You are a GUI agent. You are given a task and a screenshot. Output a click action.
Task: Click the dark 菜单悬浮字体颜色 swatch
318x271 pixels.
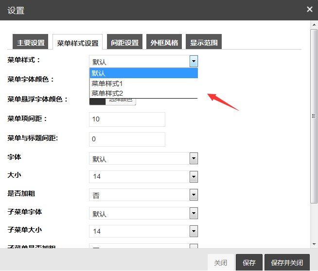[98, 102]
